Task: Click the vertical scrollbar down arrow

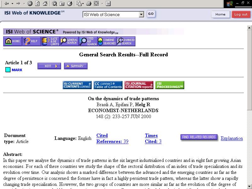Action: (x=249, y=186)
